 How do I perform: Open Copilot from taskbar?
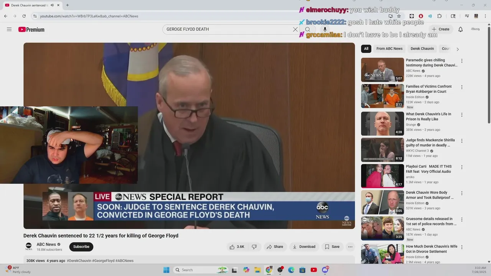pyautogui.click(x=246, y=270)
